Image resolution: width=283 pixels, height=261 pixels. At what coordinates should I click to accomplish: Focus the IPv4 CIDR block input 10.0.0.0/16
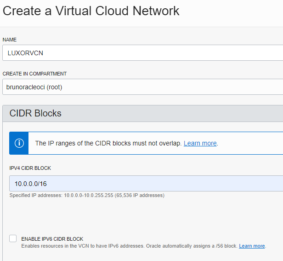tap(146, 183)
